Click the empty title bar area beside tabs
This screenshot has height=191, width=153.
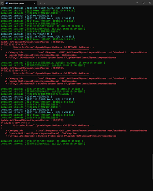tap(89, 3)
